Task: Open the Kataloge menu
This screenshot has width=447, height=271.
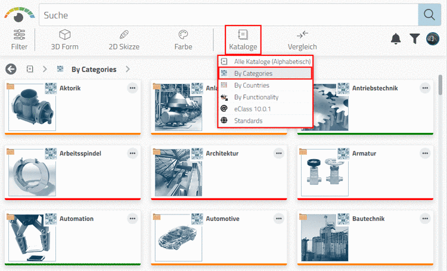Action: click(243, 40)
